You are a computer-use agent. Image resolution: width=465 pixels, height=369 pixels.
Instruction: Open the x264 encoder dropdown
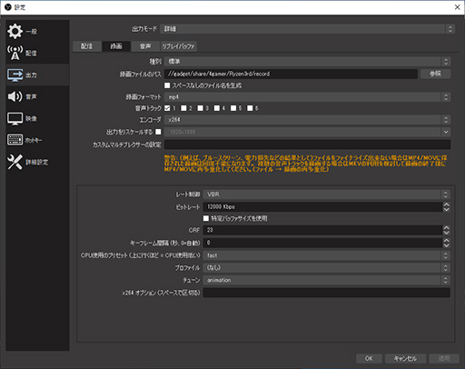coord(307,120)
